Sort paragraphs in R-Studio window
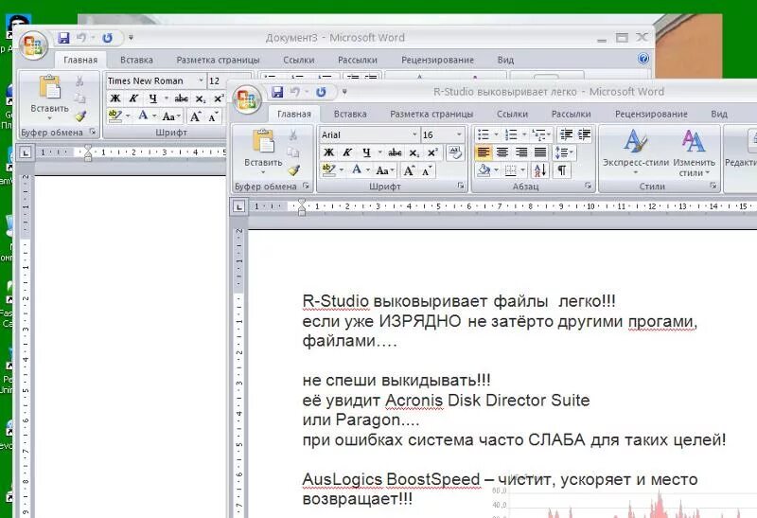The width and height of the screenshot is (757, 518). point(539,170)
